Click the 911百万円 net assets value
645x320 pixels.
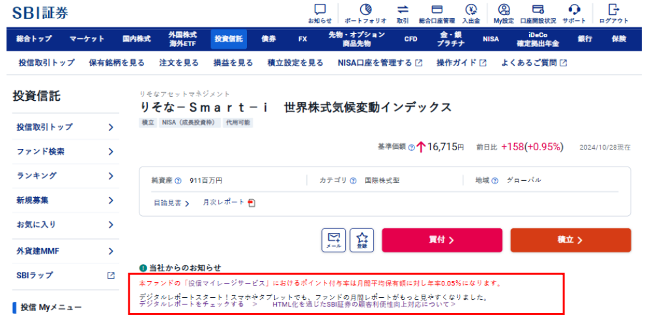click(x=206, y=180)
